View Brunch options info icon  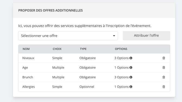click(131, 77)
